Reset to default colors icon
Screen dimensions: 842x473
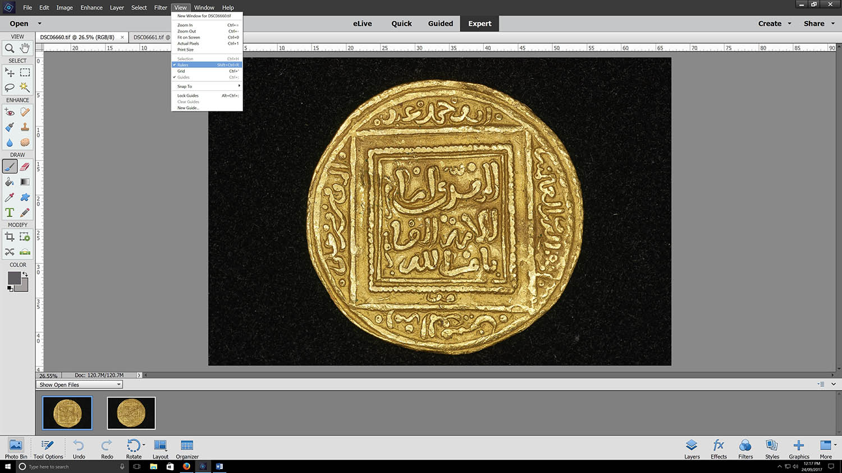(x=10, y=289)
